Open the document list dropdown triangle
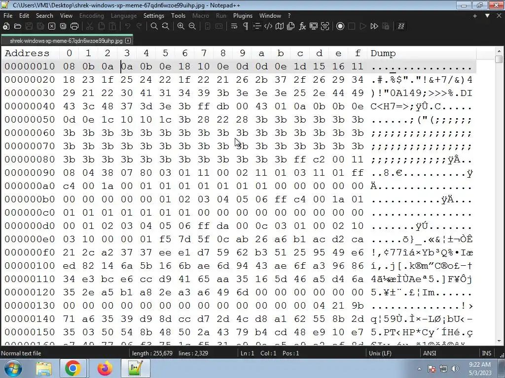 [x=487, y=16]
